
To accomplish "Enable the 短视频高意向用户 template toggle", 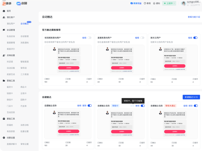I will click(x=90, y=38).
